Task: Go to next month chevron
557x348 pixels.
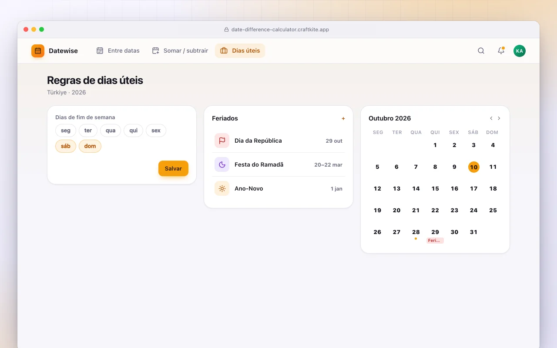Action: pyautogui.click(x=499, y=118)
